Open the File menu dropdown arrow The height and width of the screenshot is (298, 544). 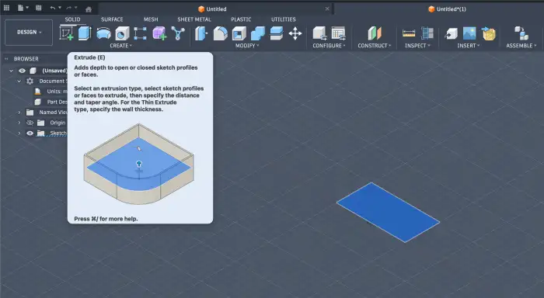point(27,8)
